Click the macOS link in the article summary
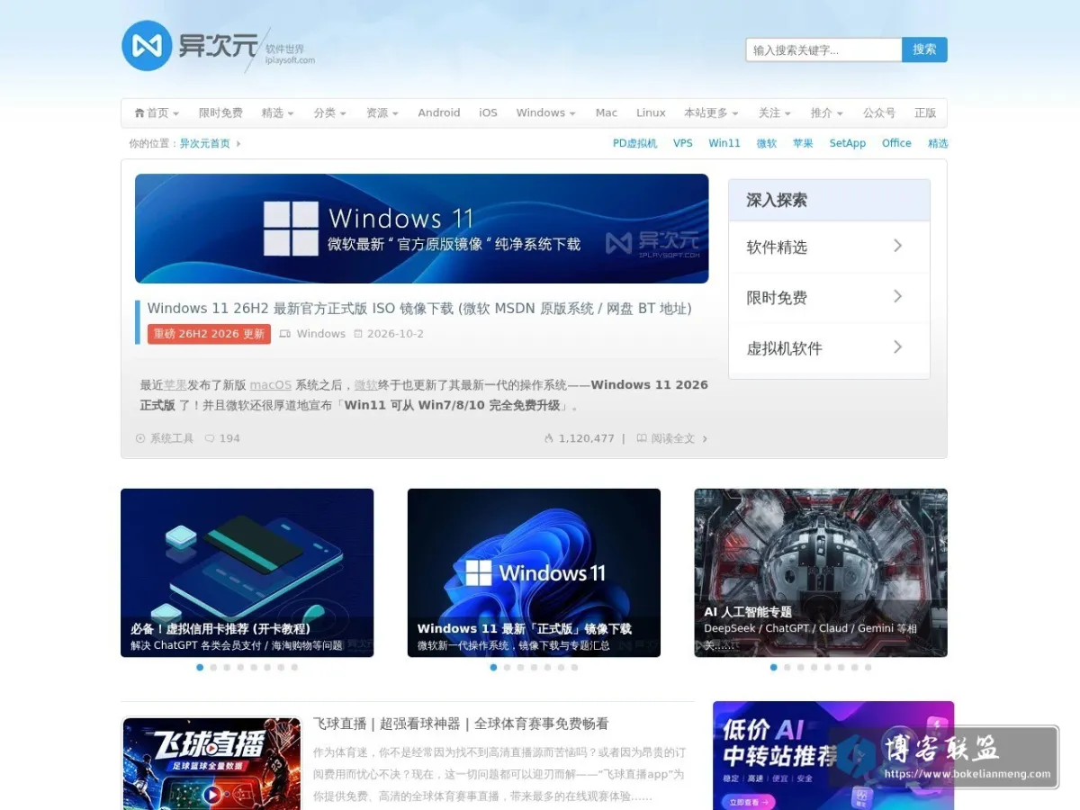 click(x=271, y=384)
